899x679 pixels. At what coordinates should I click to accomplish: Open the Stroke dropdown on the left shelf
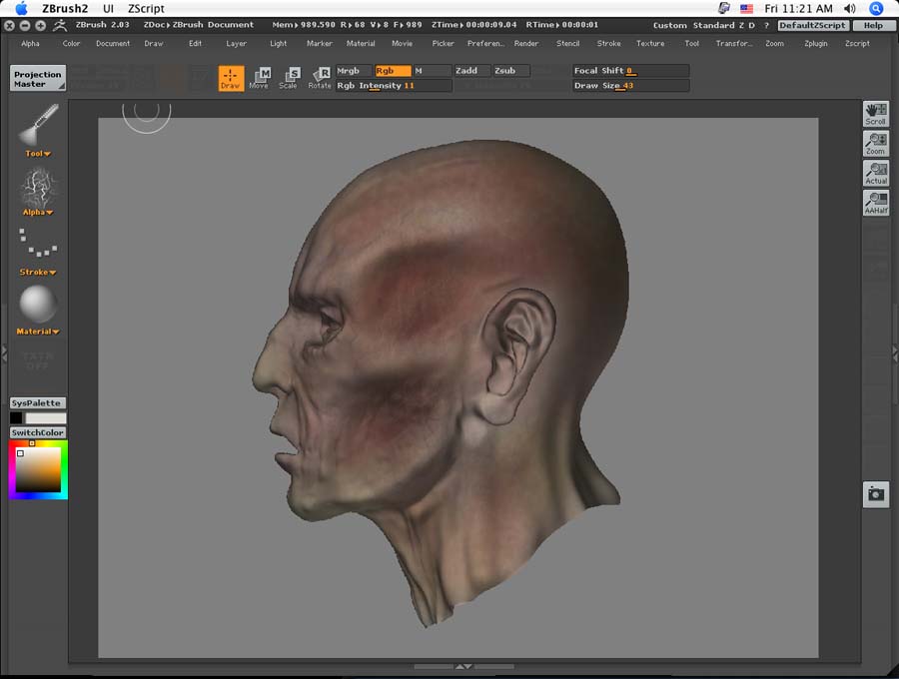tap(38, 273)
